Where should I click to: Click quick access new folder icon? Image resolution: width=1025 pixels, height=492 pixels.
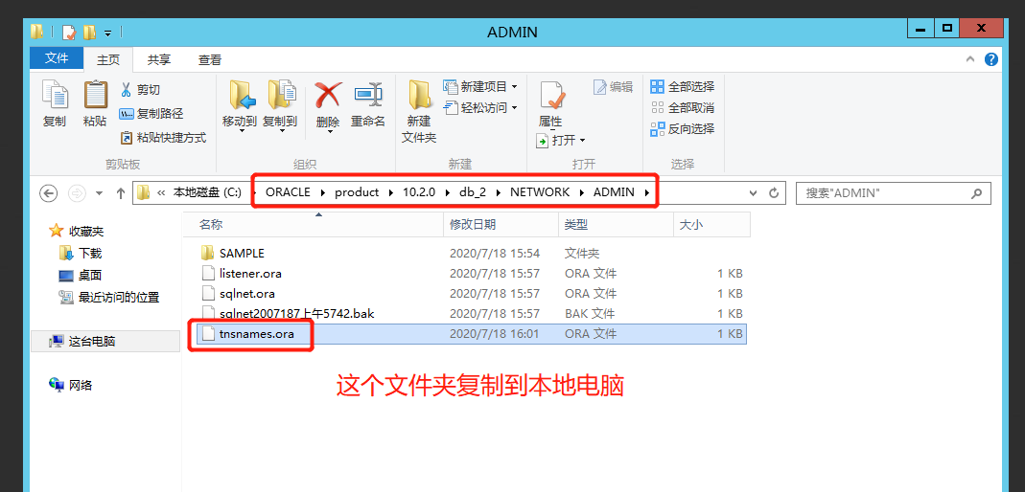pyautogui.click(x=89, y=32)
